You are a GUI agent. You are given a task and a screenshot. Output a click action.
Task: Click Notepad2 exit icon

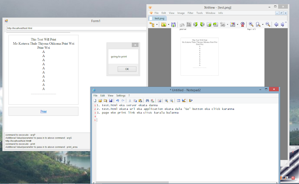pyautogui.click(x=191, y=101)
